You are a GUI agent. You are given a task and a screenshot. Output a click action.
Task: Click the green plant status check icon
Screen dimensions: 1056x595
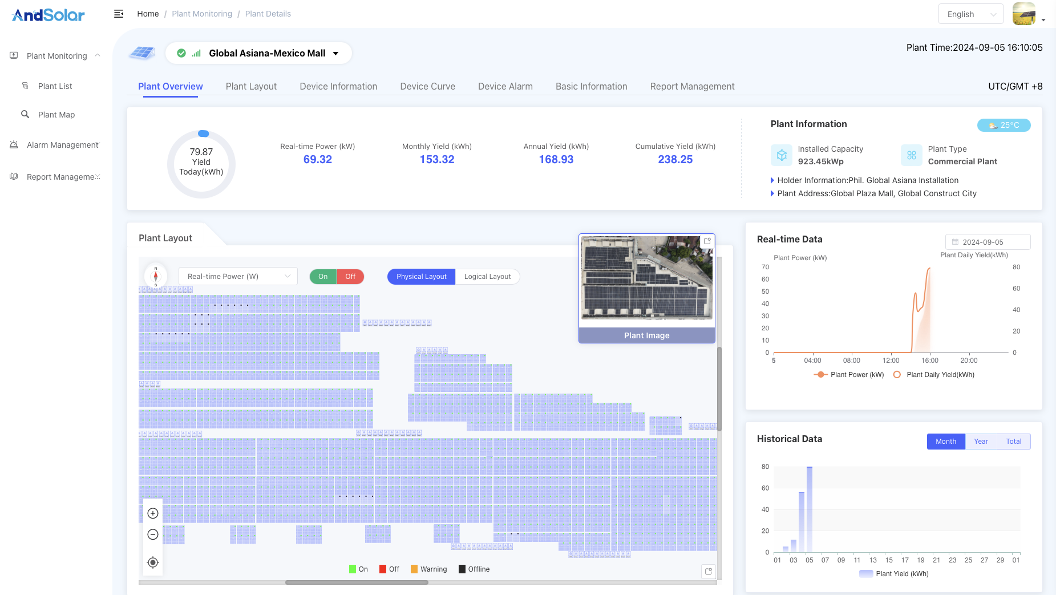(x=181, y=53)
